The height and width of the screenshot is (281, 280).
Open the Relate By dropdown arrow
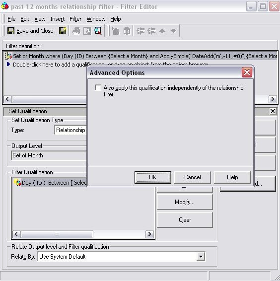pos(201,257)
